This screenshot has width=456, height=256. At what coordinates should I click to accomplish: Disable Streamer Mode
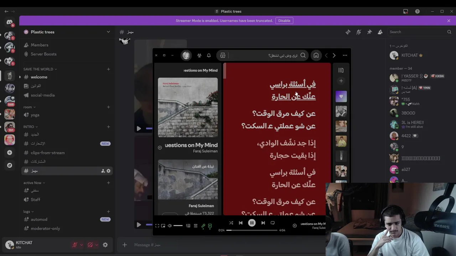(x=284, y=21)
